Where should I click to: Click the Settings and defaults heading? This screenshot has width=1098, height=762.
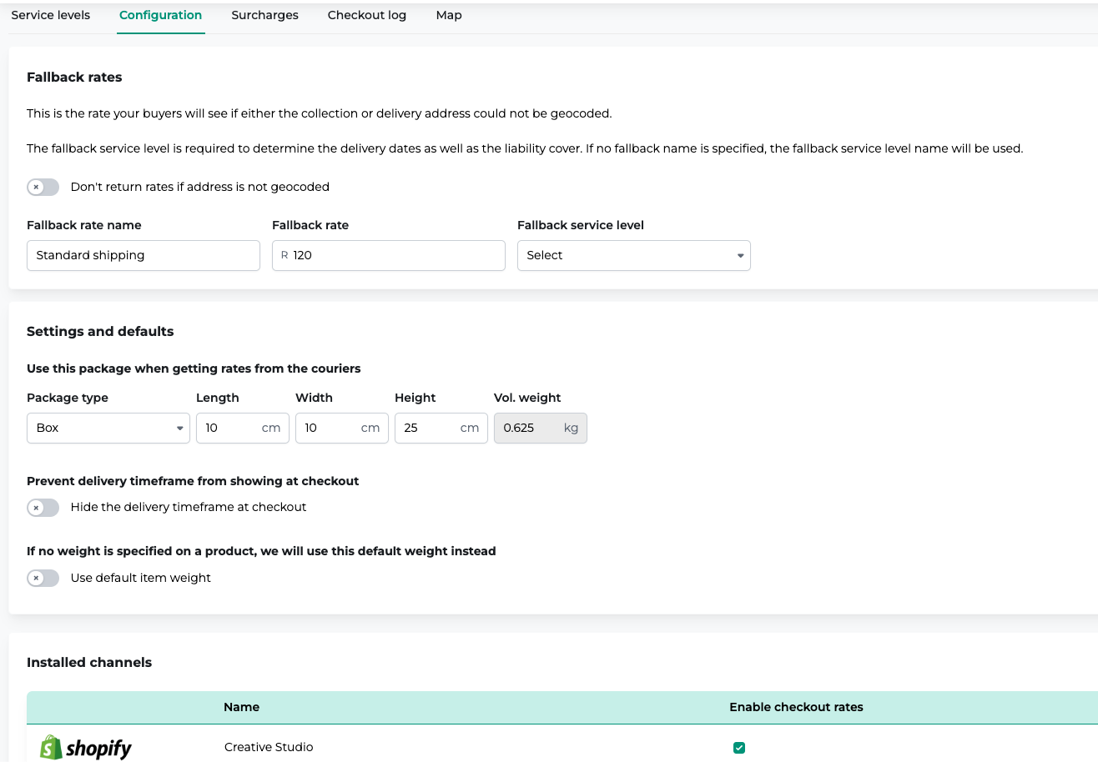tap(100, 331)
